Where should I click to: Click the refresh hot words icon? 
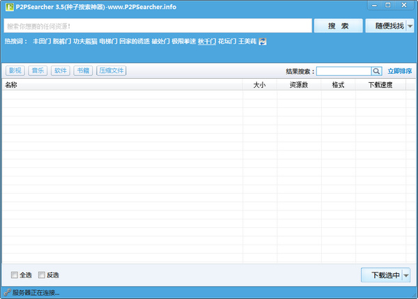263,42
